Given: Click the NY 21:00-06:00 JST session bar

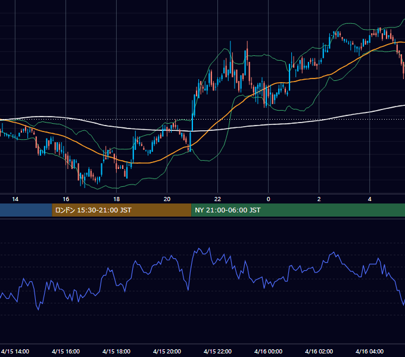Looking at the screenshot, I should (298, 210).
